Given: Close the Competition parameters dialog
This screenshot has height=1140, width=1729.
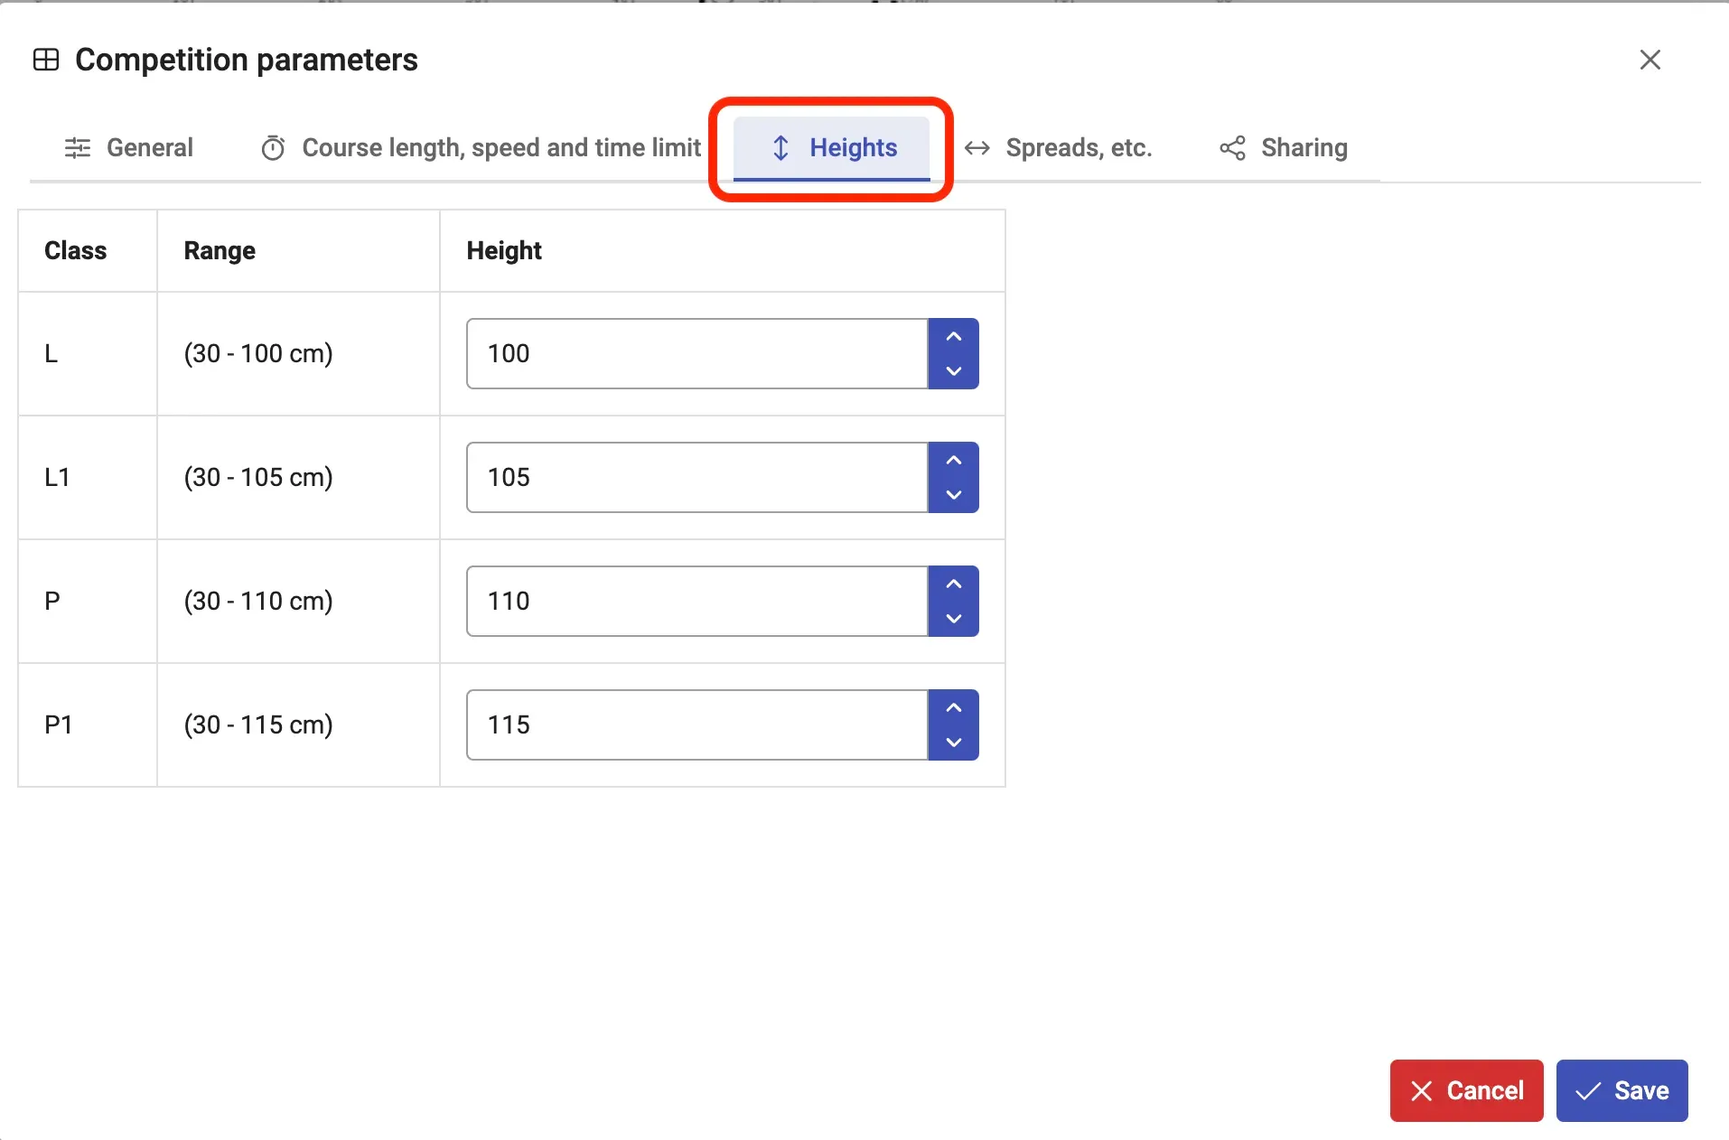Looking at the screenshot, I should [1650, 60].
